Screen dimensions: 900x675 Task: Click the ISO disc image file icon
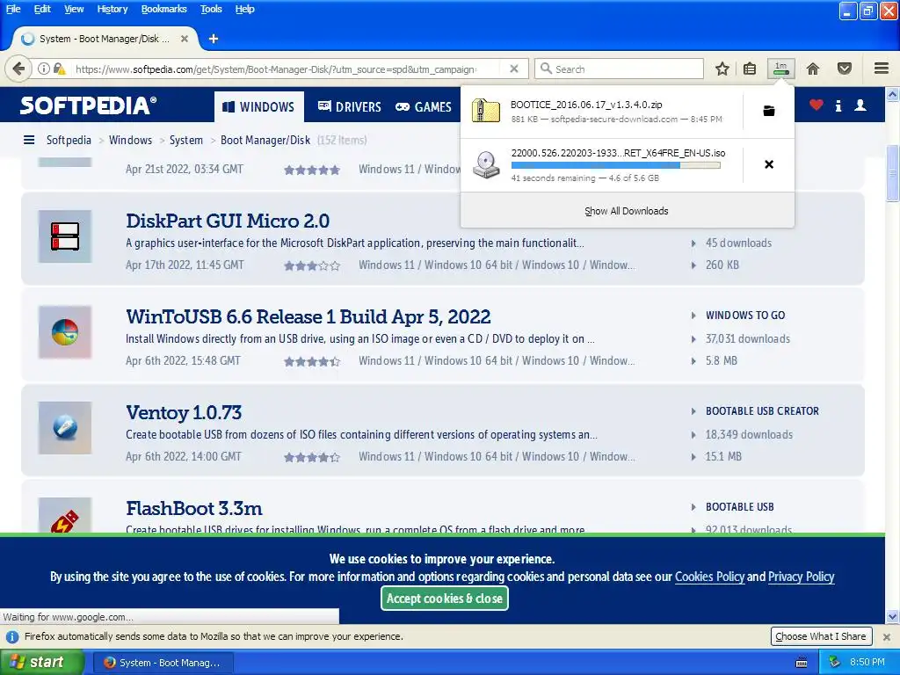[486, 164]
